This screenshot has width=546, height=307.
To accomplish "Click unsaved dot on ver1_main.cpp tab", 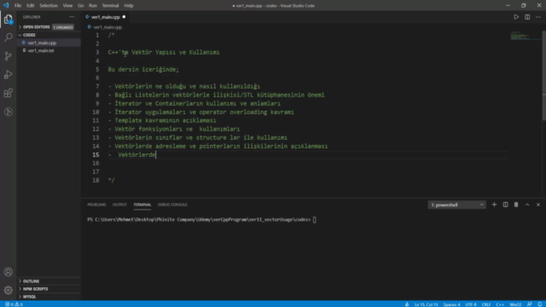I will coord(124,17).
